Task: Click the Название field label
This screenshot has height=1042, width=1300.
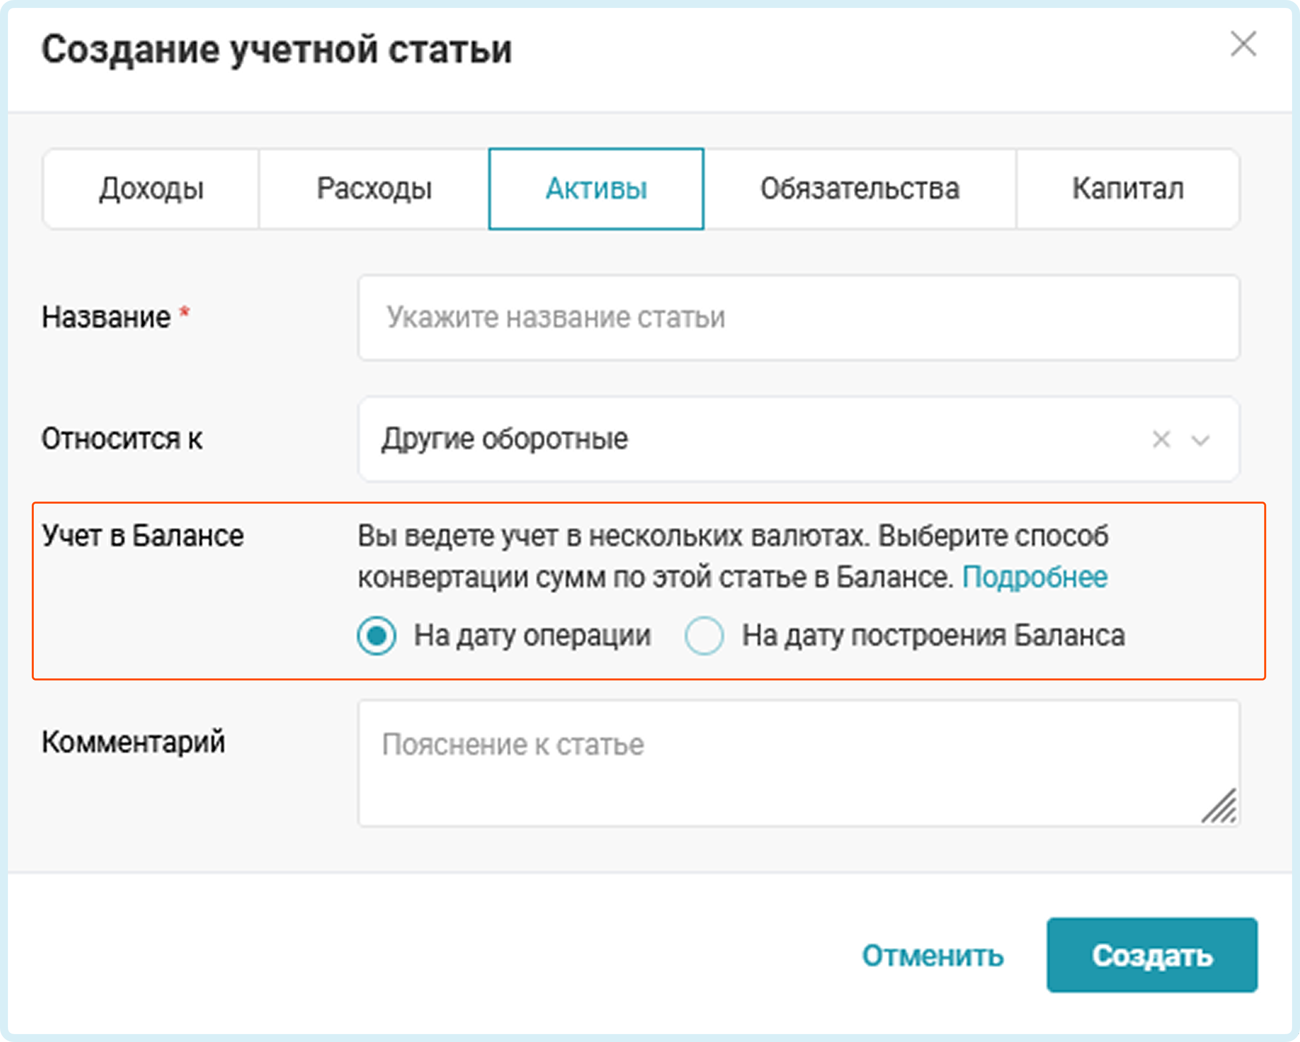Action: [106, 317]
